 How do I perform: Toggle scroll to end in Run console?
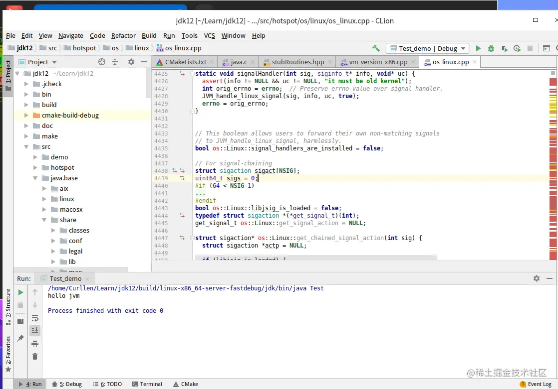[x=35, y=331]
